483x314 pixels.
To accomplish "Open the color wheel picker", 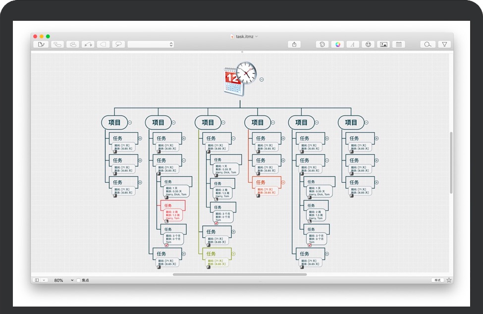I will (338, 45).
